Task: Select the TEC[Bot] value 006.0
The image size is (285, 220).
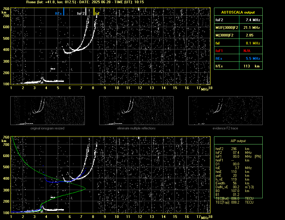Action: 235,199
